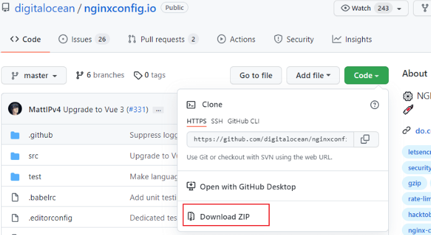The image size is (431, 235).
Task: Open the digitalocean owner link
Action: [x=45, y=8]
